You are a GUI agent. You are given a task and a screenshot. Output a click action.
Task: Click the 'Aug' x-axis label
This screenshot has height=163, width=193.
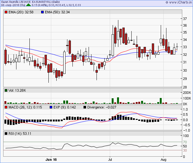(163, 160)
